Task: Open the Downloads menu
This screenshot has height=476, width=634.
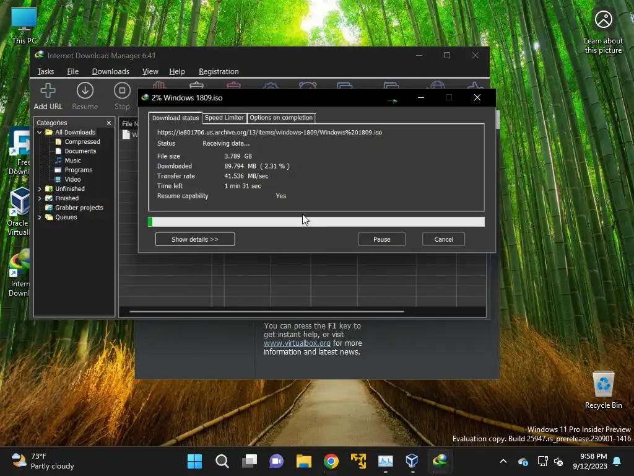Action: coord(110,71)
